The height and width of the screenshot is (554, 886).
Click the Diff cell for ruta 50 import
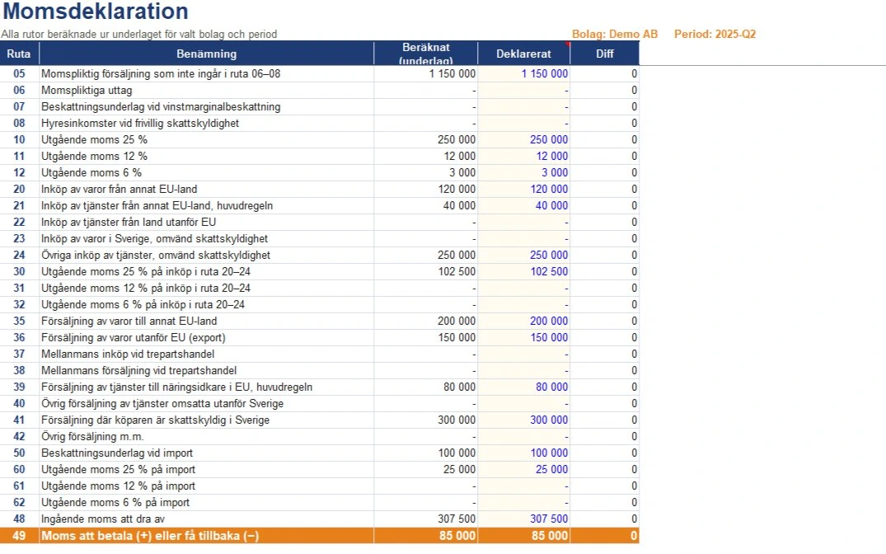[605, 453]
